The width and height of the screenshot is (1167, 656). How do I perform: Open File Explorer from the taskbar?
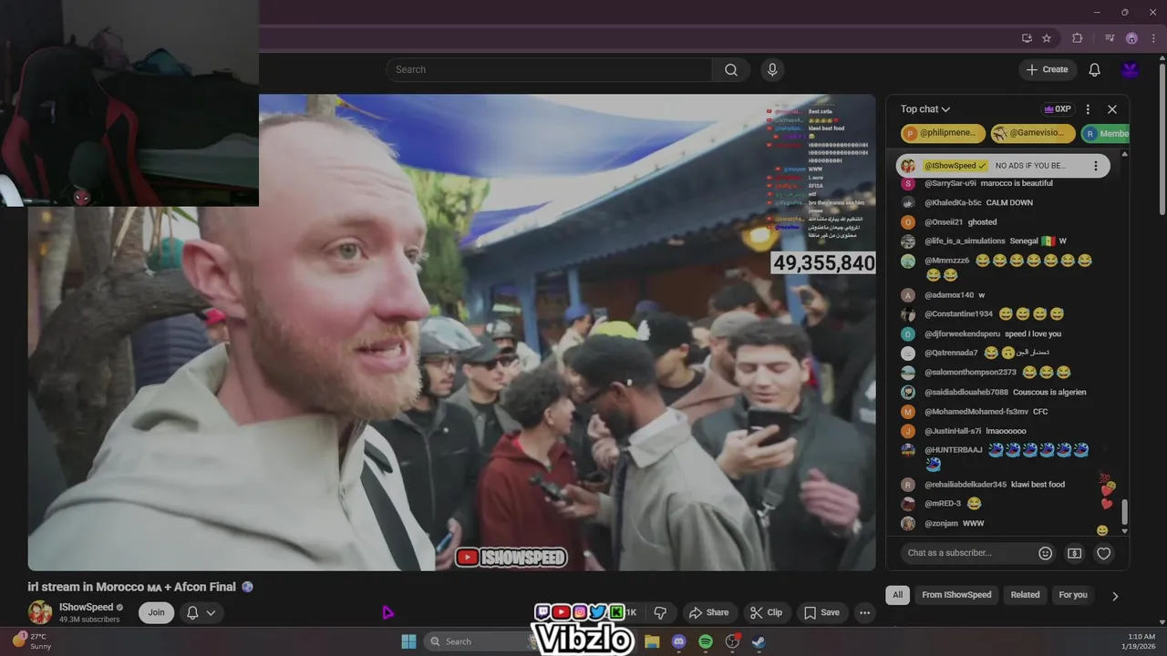[x=652, y=641]
